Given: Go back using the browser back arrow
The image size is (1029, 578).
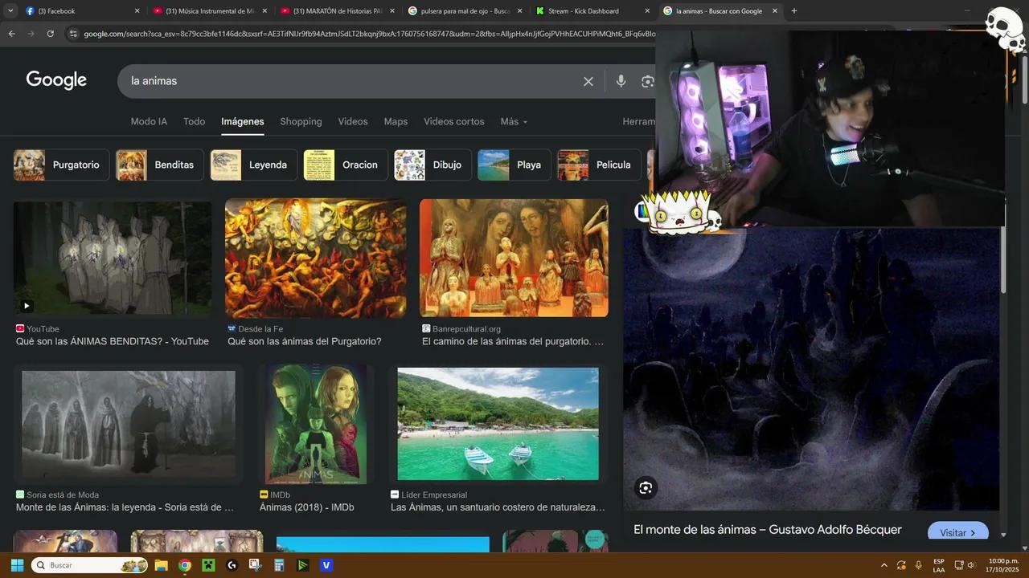Looking at the screenshot, I should point(11,34).
